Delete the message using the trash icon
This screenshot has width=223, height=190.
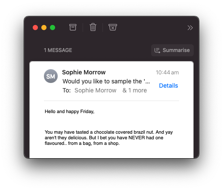pyautogui.click(x=93, y=27)
